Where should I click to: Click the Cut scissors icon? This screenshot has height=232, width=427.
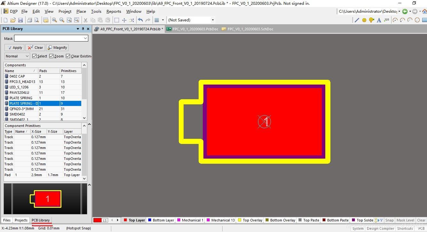tap(85, 20)
